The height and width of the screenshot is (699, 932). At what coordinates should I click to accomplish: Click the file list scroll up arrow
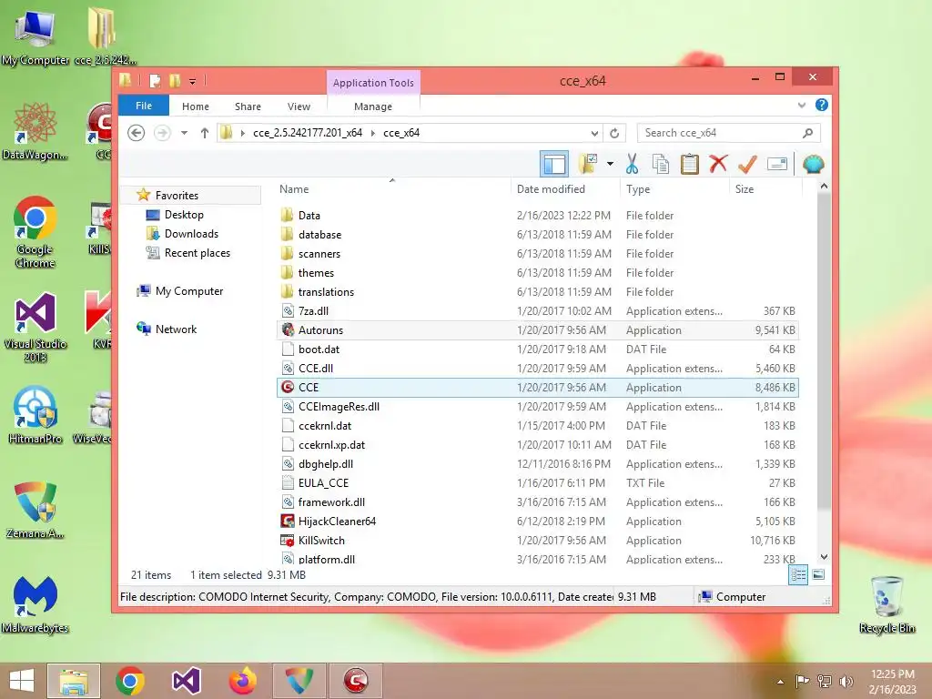coord(824,186)
